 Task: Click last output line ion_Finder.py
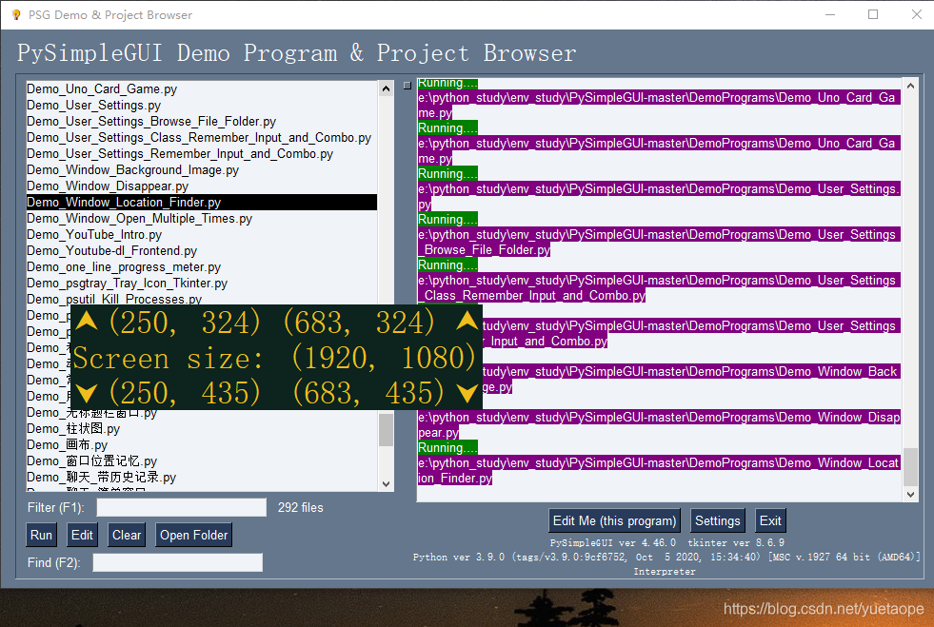pyautogui.click(x=455, y=479)
